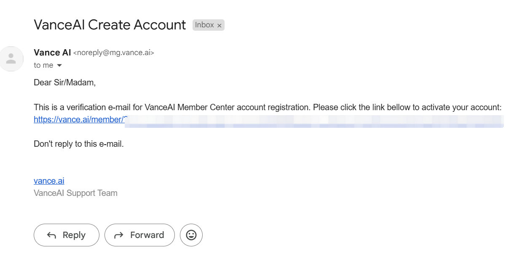This screenshot has width=530, height=259.
Task: Open the vance.ai signature link
Action: [x=49, y=181]
